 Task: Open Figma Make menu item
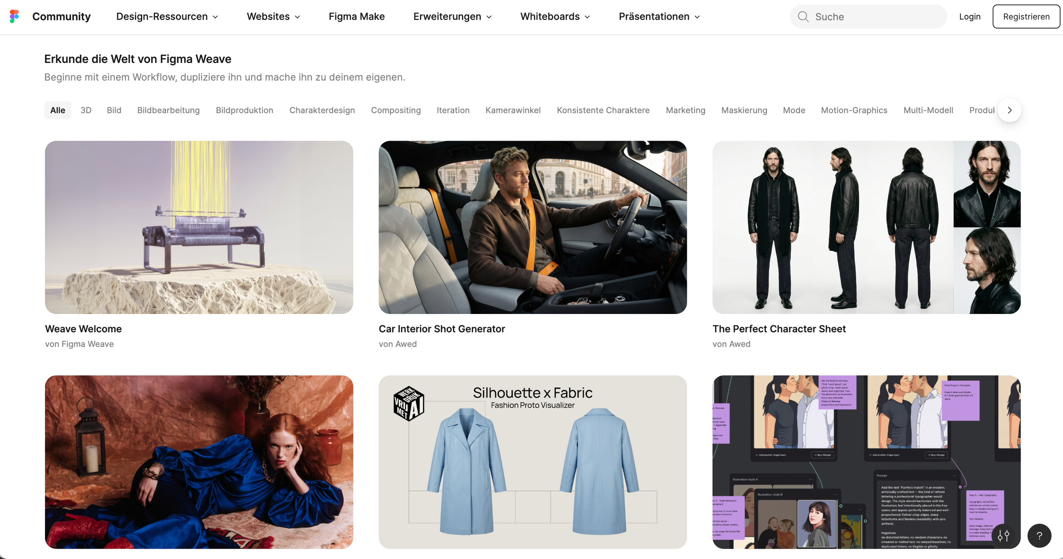point(356,16)
